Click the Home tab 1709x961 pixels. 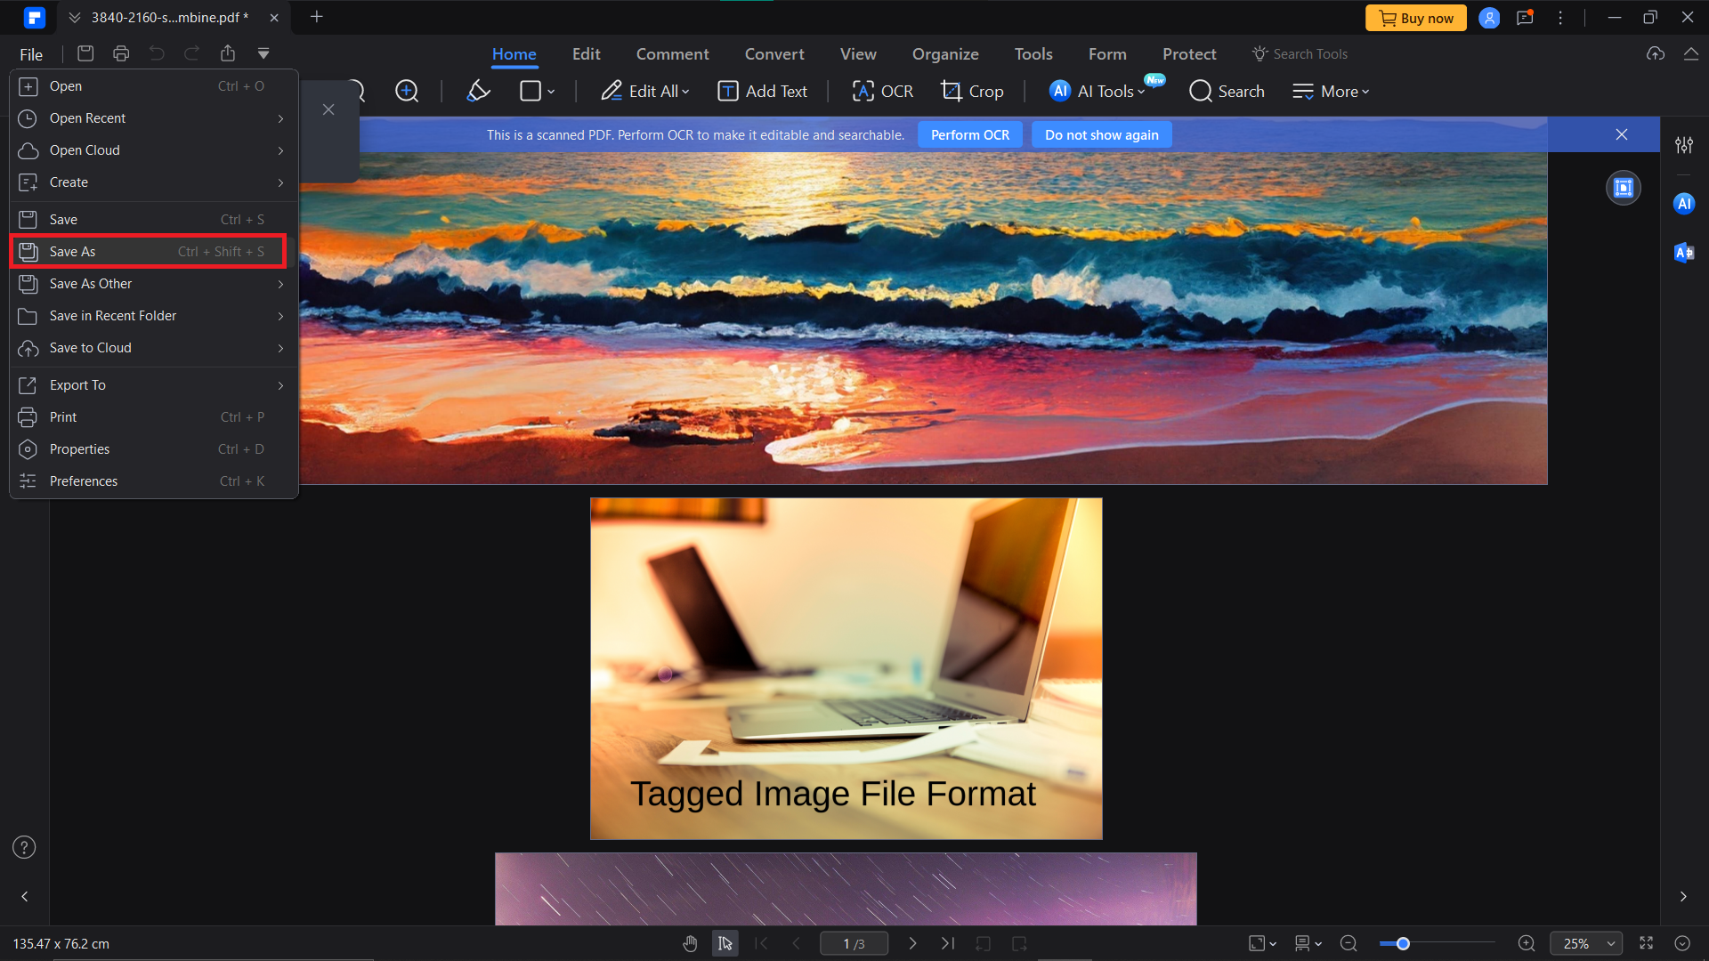point(513,52)
